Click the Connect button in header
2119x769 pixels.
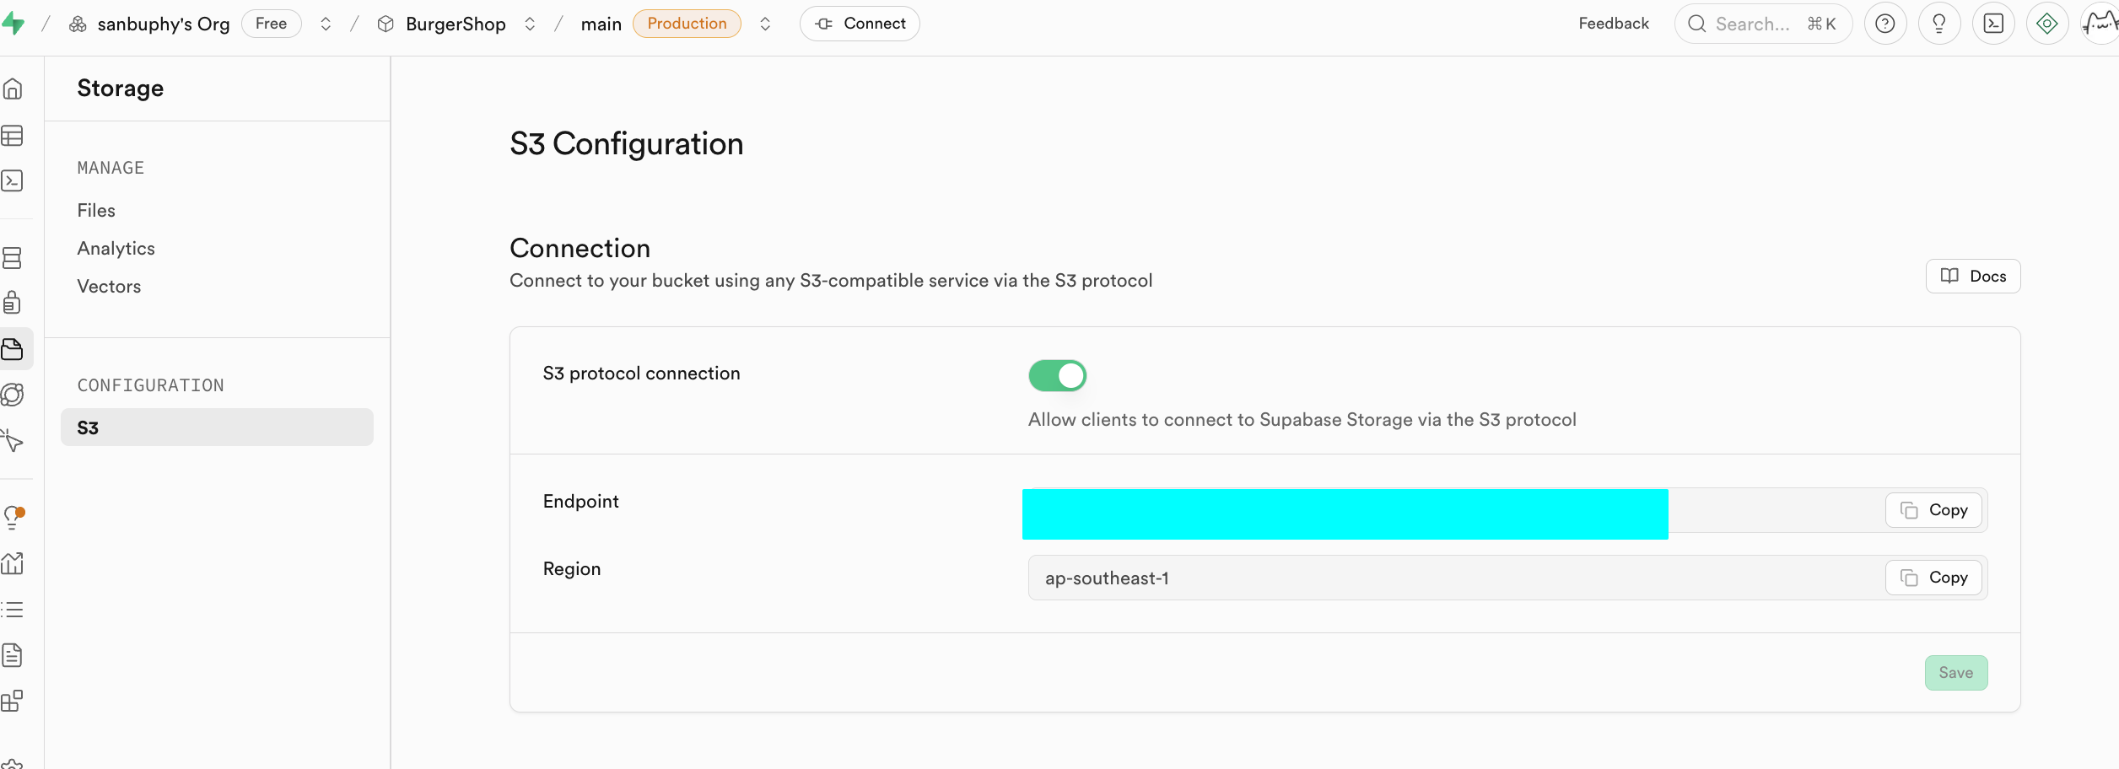860,24
